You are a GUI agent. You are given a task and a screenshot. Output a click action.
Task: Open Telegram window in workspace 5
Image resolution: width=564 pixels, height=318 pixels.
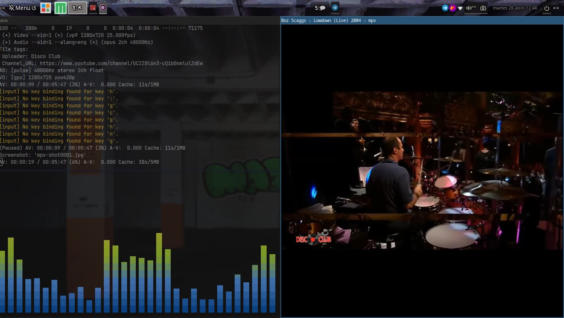(335, 8)
